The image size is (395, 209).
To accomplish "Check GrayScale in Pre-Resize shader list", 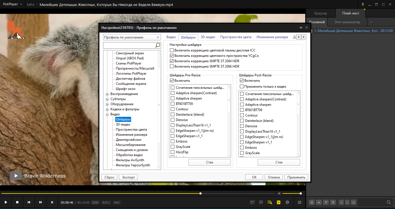I will pos(173,147).
